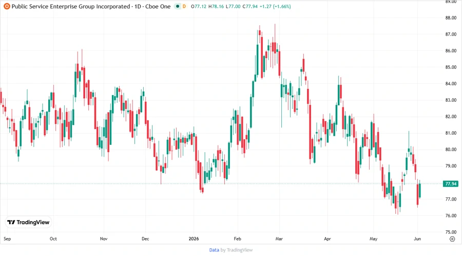This screenshot has height=256, width=462.
Task: Click the green market status dot
Action: [x=178, y=6]
